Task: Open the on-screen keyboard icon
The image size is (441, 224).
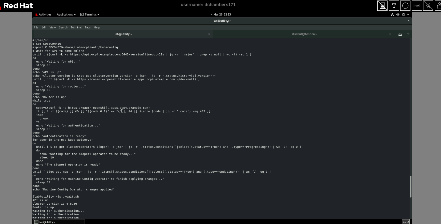Action: coord(417,6)
